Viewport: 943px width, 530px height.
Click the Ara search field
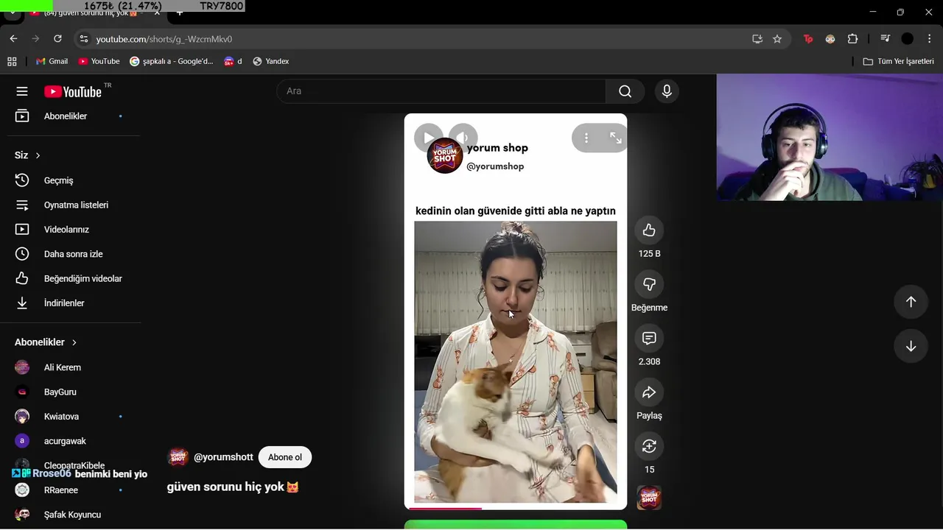pos(441,91)
